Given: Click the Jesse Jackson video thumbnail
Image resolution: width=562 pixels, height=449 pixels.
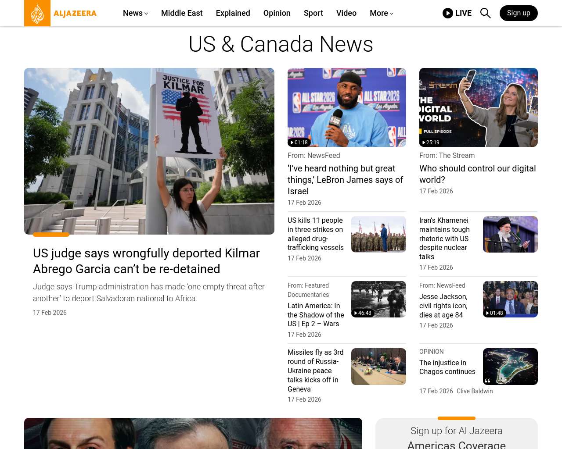Looking at the screenshot, I should 510,299.
